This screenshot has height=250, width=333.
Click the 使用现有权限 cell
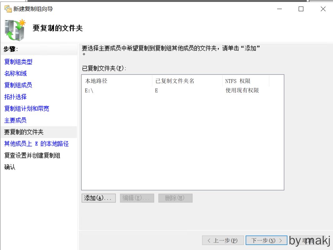click(x=242, y=91)
